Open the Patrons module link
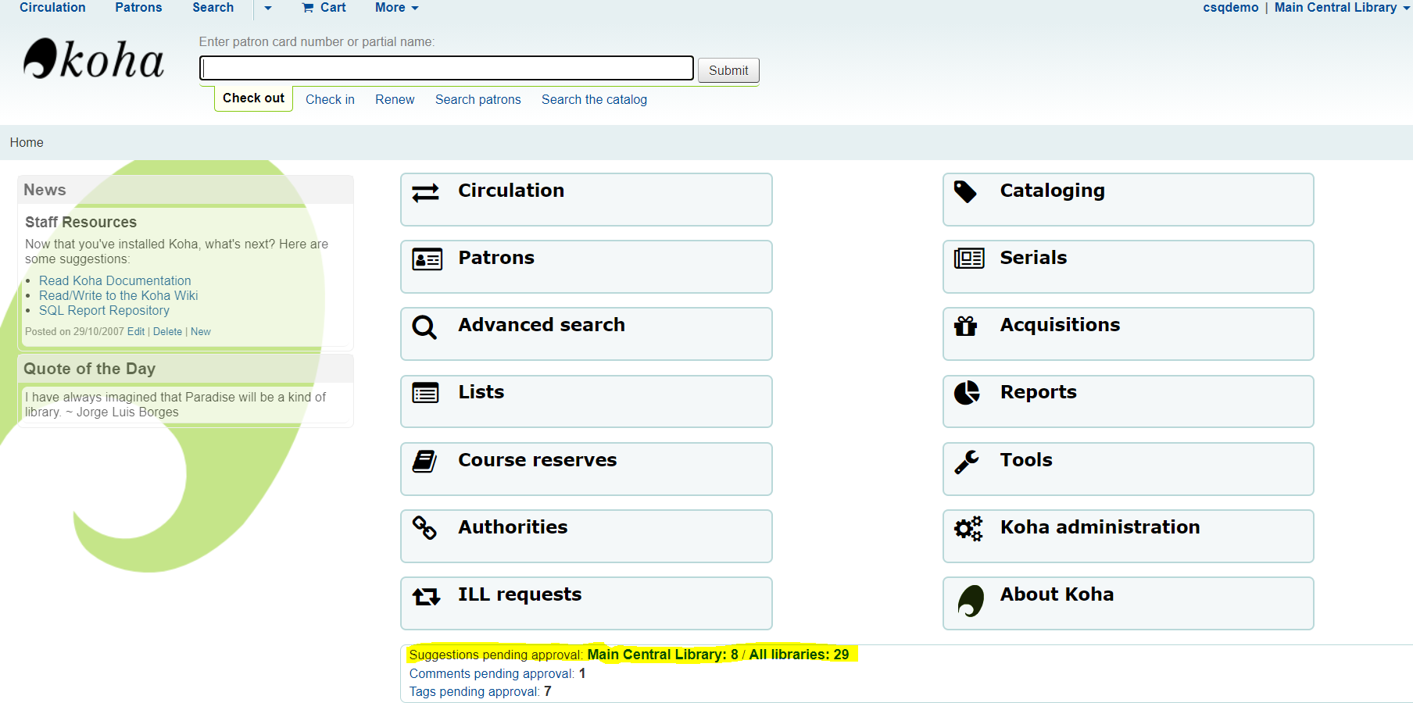1413x703 pixels. click(x=586, y=267)
